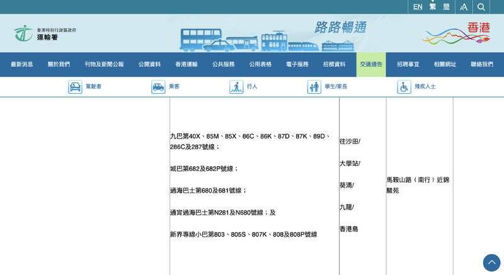The width and height of the screenshot is (504, 275).
Task: Click the scroll back to top button
Action: 491,262
